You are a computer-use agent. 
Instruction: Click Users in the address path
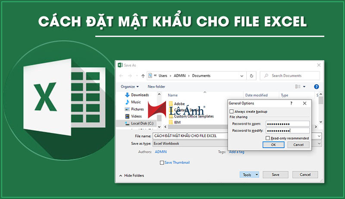pos(163,76)
